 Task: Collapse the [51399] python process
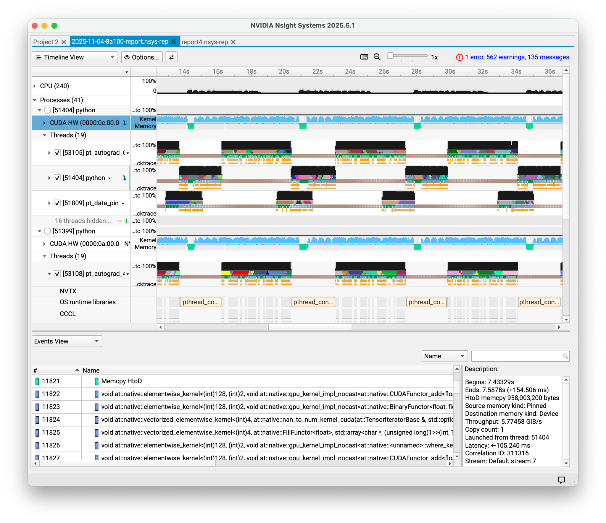(39, 231)
